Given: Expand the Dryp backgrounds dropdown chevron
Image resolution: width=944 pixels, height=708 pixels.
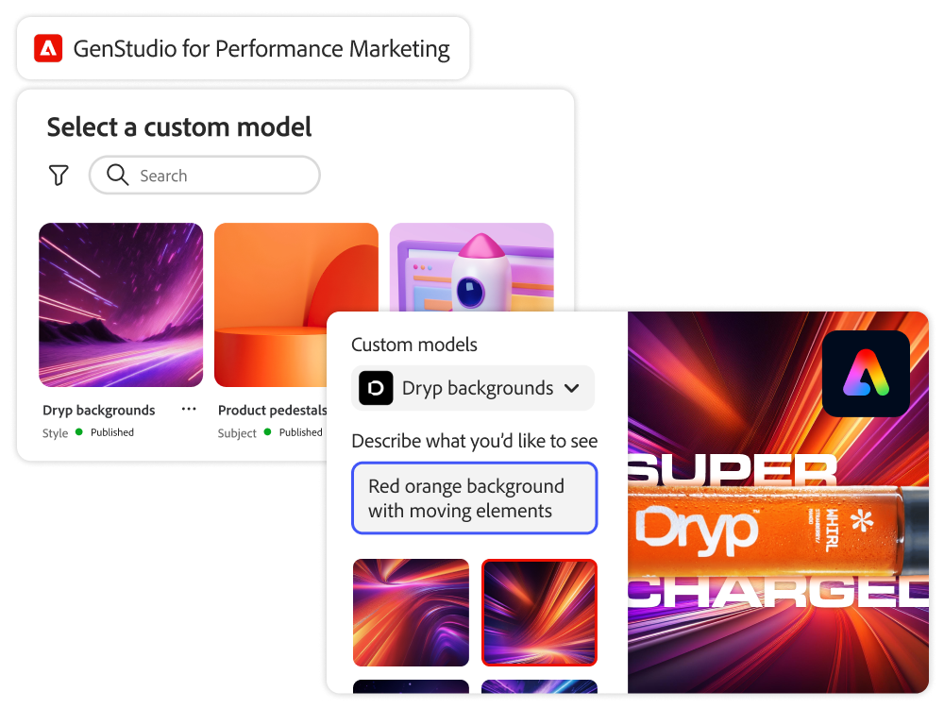Looking at the screenshot, I should tap(572, 388).
